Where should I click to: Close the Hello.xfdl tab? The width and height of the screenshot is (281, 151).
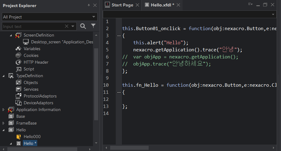[x=178, y=5]
